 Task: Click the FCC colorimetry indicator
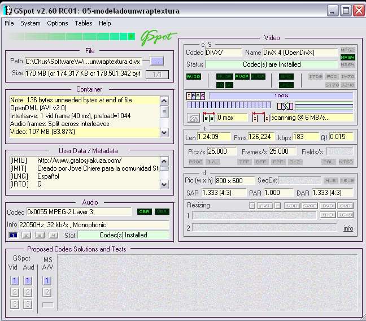(332, 76)
